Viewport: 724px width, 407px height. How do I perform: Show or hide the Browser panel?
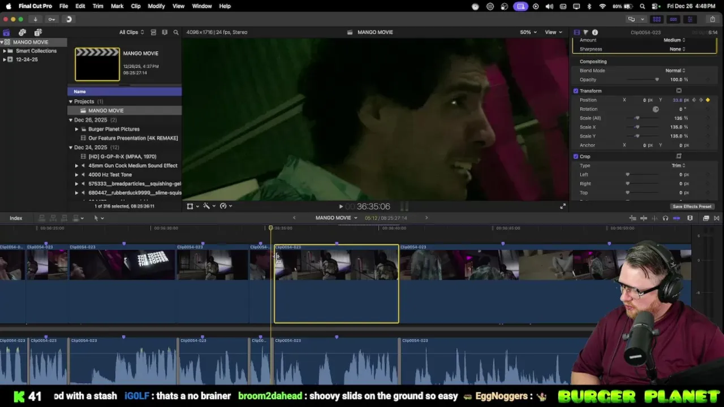tap(657, 19)
